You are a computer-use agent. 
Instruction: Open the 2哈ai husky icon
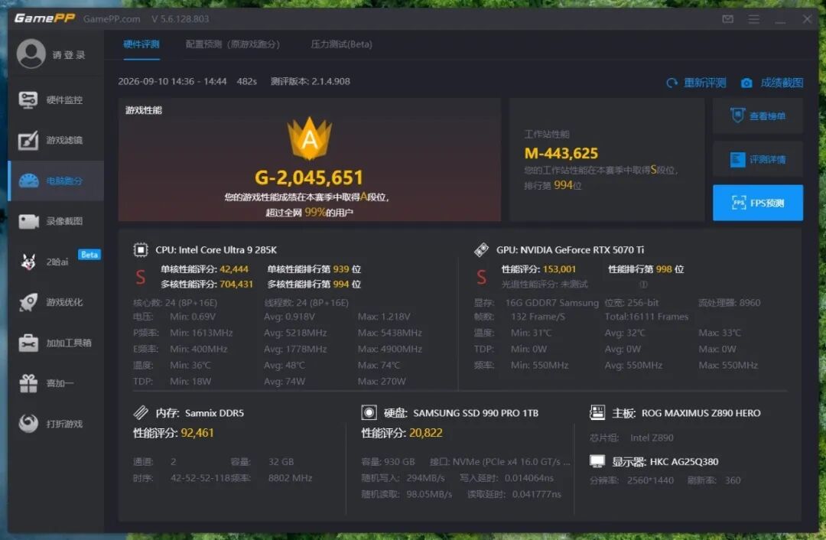28,262
